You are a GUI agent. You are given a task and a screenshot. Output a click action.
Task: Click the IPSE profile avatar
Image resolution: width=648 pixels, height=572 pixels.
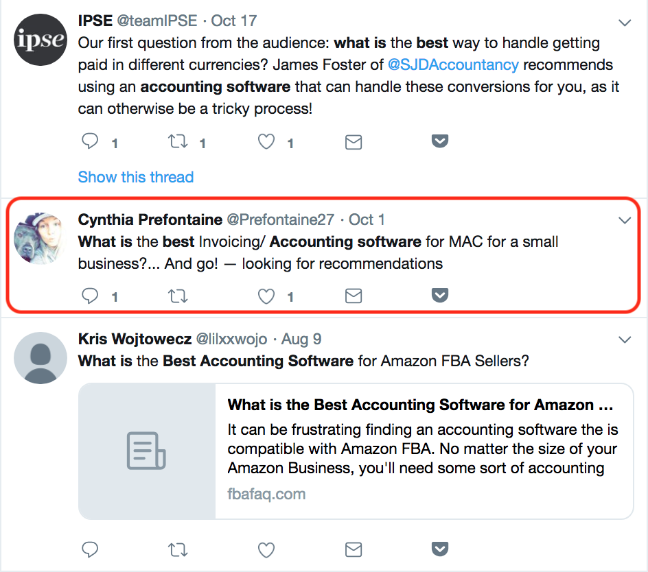pos(40,38)
